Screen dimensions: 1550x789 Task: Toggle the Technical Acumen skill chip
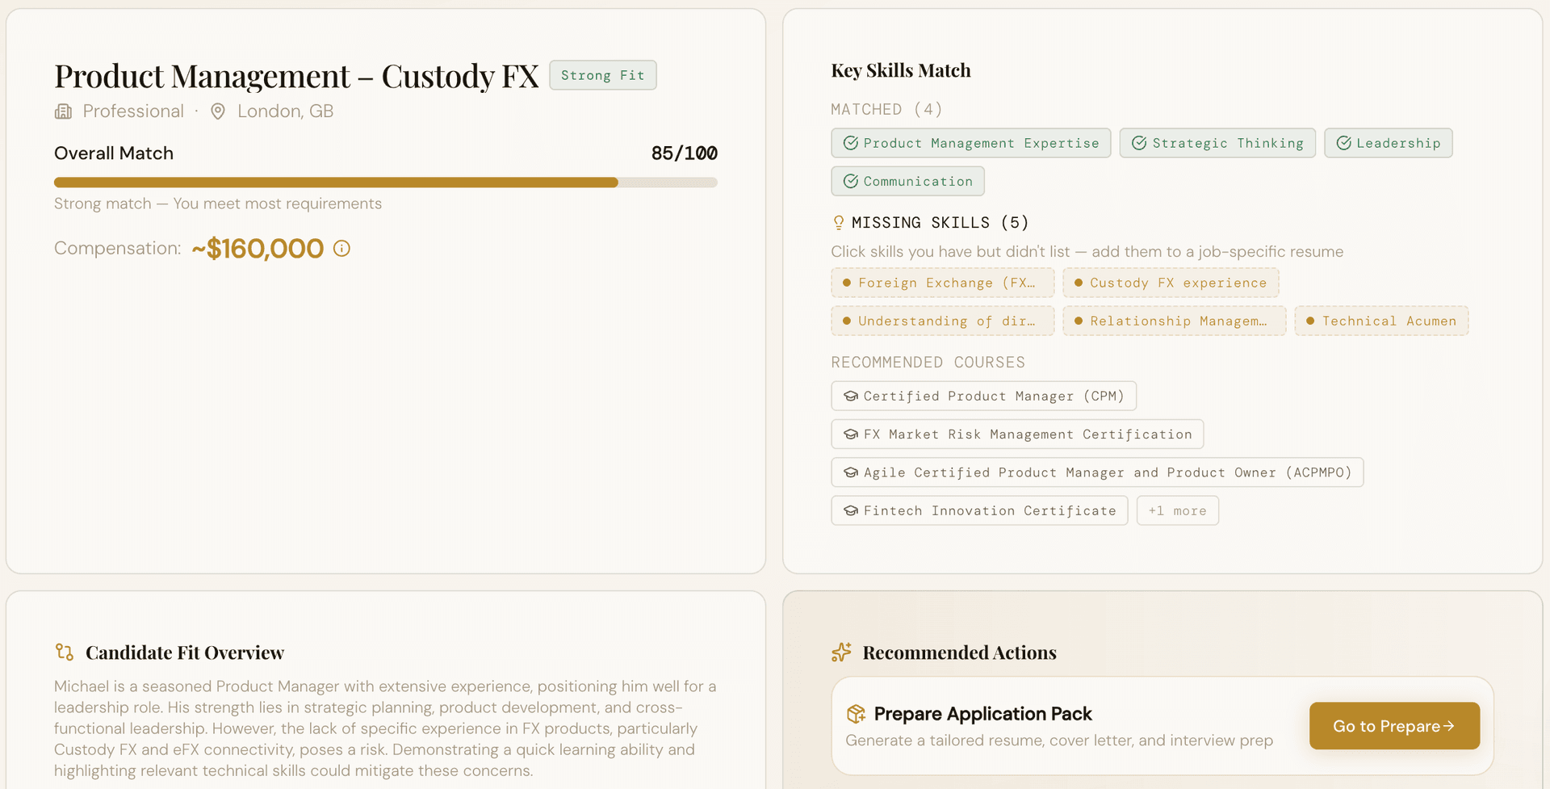(1381, 321)
